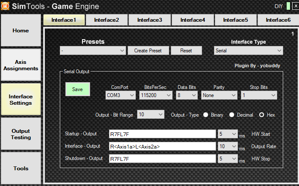The image size is (299, 186).
Task: Switch to the Interface2 tab
Action: tap(106, 20)
